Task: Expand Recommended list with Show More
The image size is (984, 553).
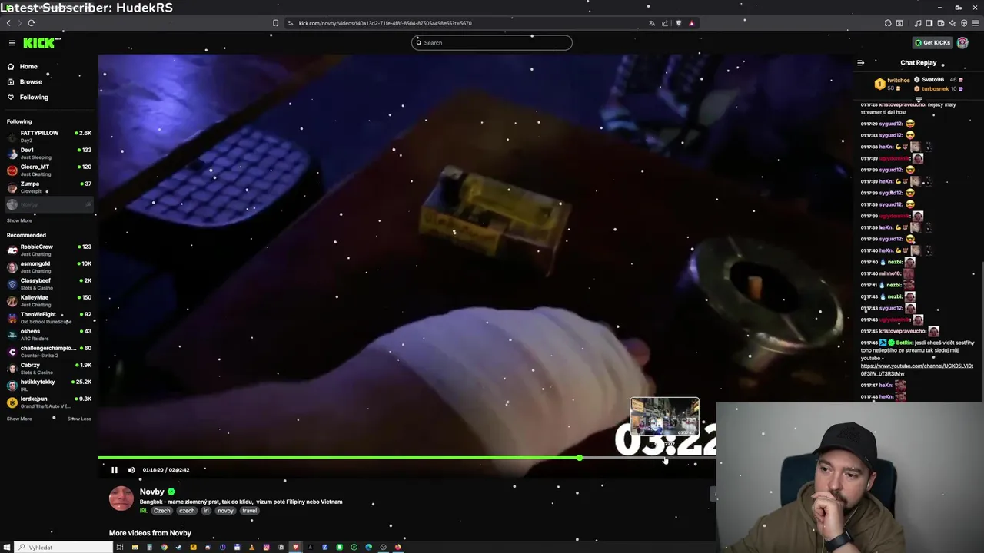Action: point(19,419)
